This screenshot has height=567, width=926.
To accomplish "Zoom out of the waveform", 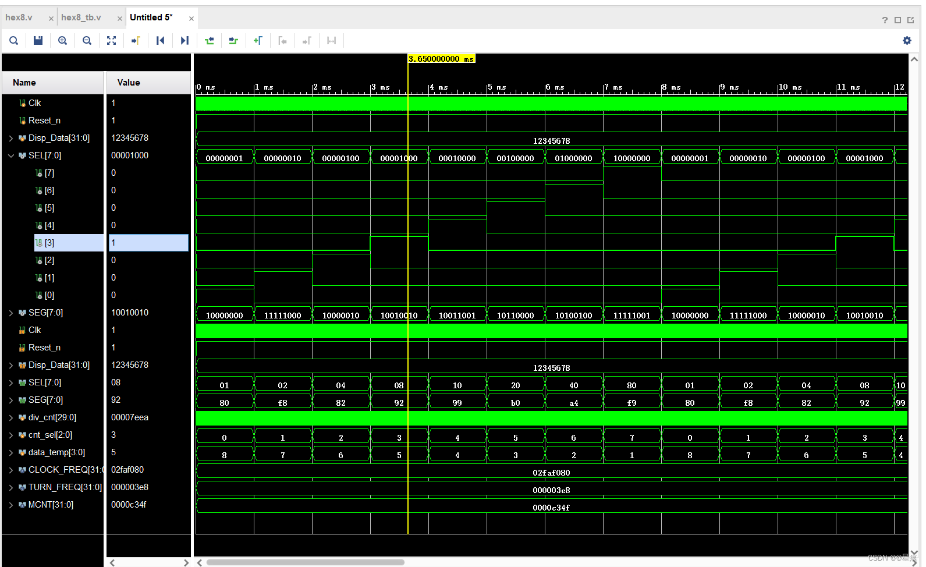I will (x=87, y=40).
